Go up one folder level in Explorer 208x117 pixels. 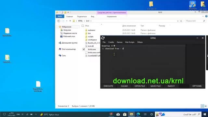[70, 21]
